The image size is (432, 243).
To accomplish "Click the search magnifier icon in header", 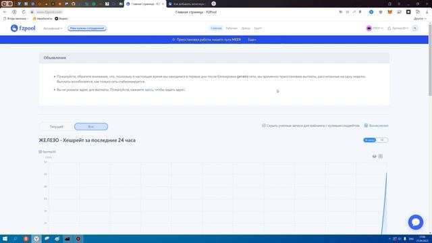I will click(415, 28).
